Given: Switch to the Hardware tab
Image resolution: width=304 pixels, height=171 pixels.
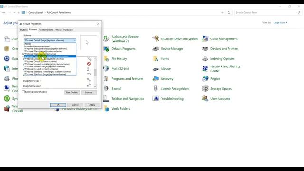Looking at the screenshot, I should click(68, 30).
